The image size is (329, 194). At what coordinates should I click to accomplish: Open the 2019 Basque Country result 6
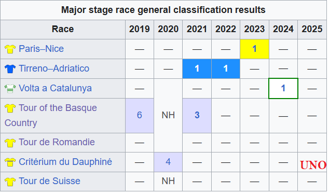[140, 115]
